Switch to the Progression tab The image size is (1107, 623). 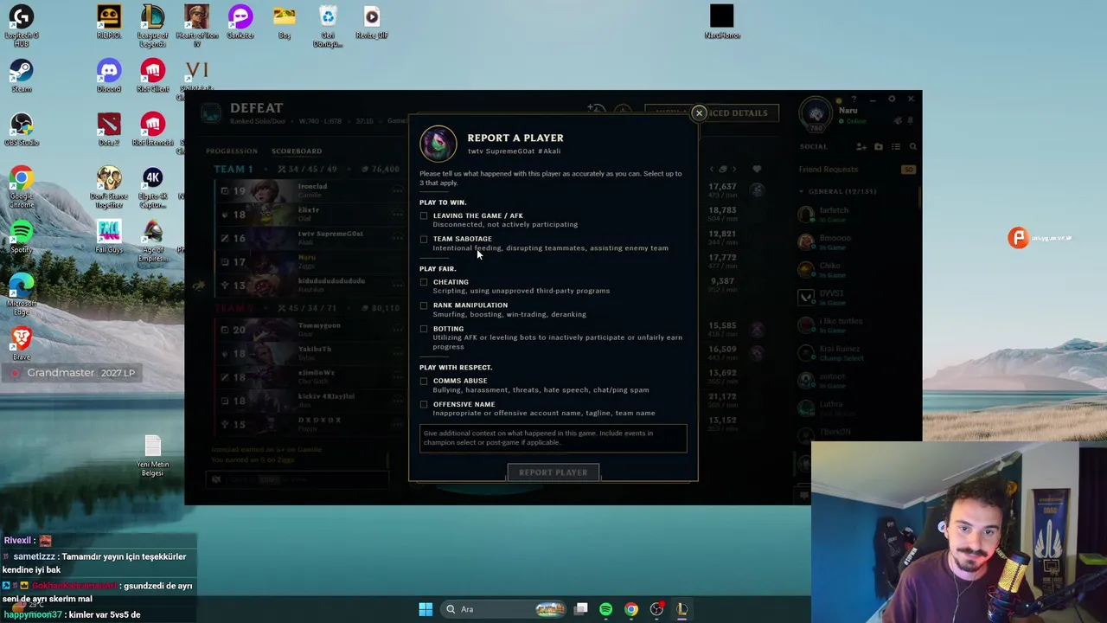[232, 151]
